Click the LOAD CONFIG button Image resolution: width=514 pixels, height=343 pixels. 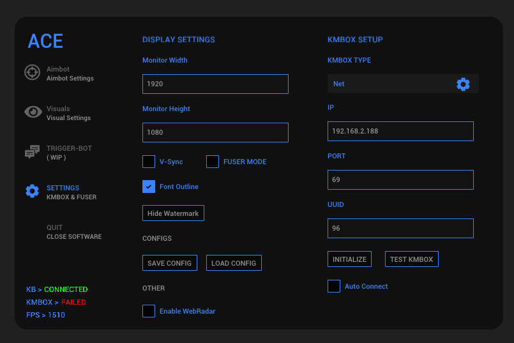point(234,263)
